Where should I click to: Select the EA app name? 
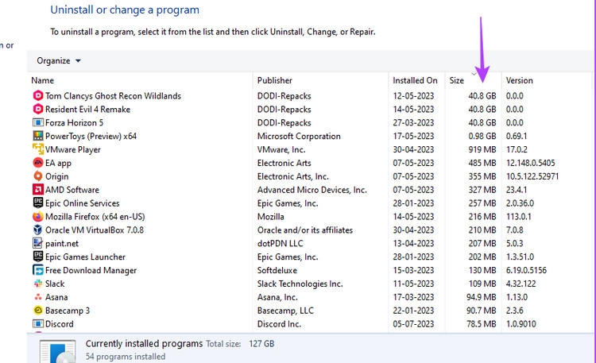(x=58, y=163)
